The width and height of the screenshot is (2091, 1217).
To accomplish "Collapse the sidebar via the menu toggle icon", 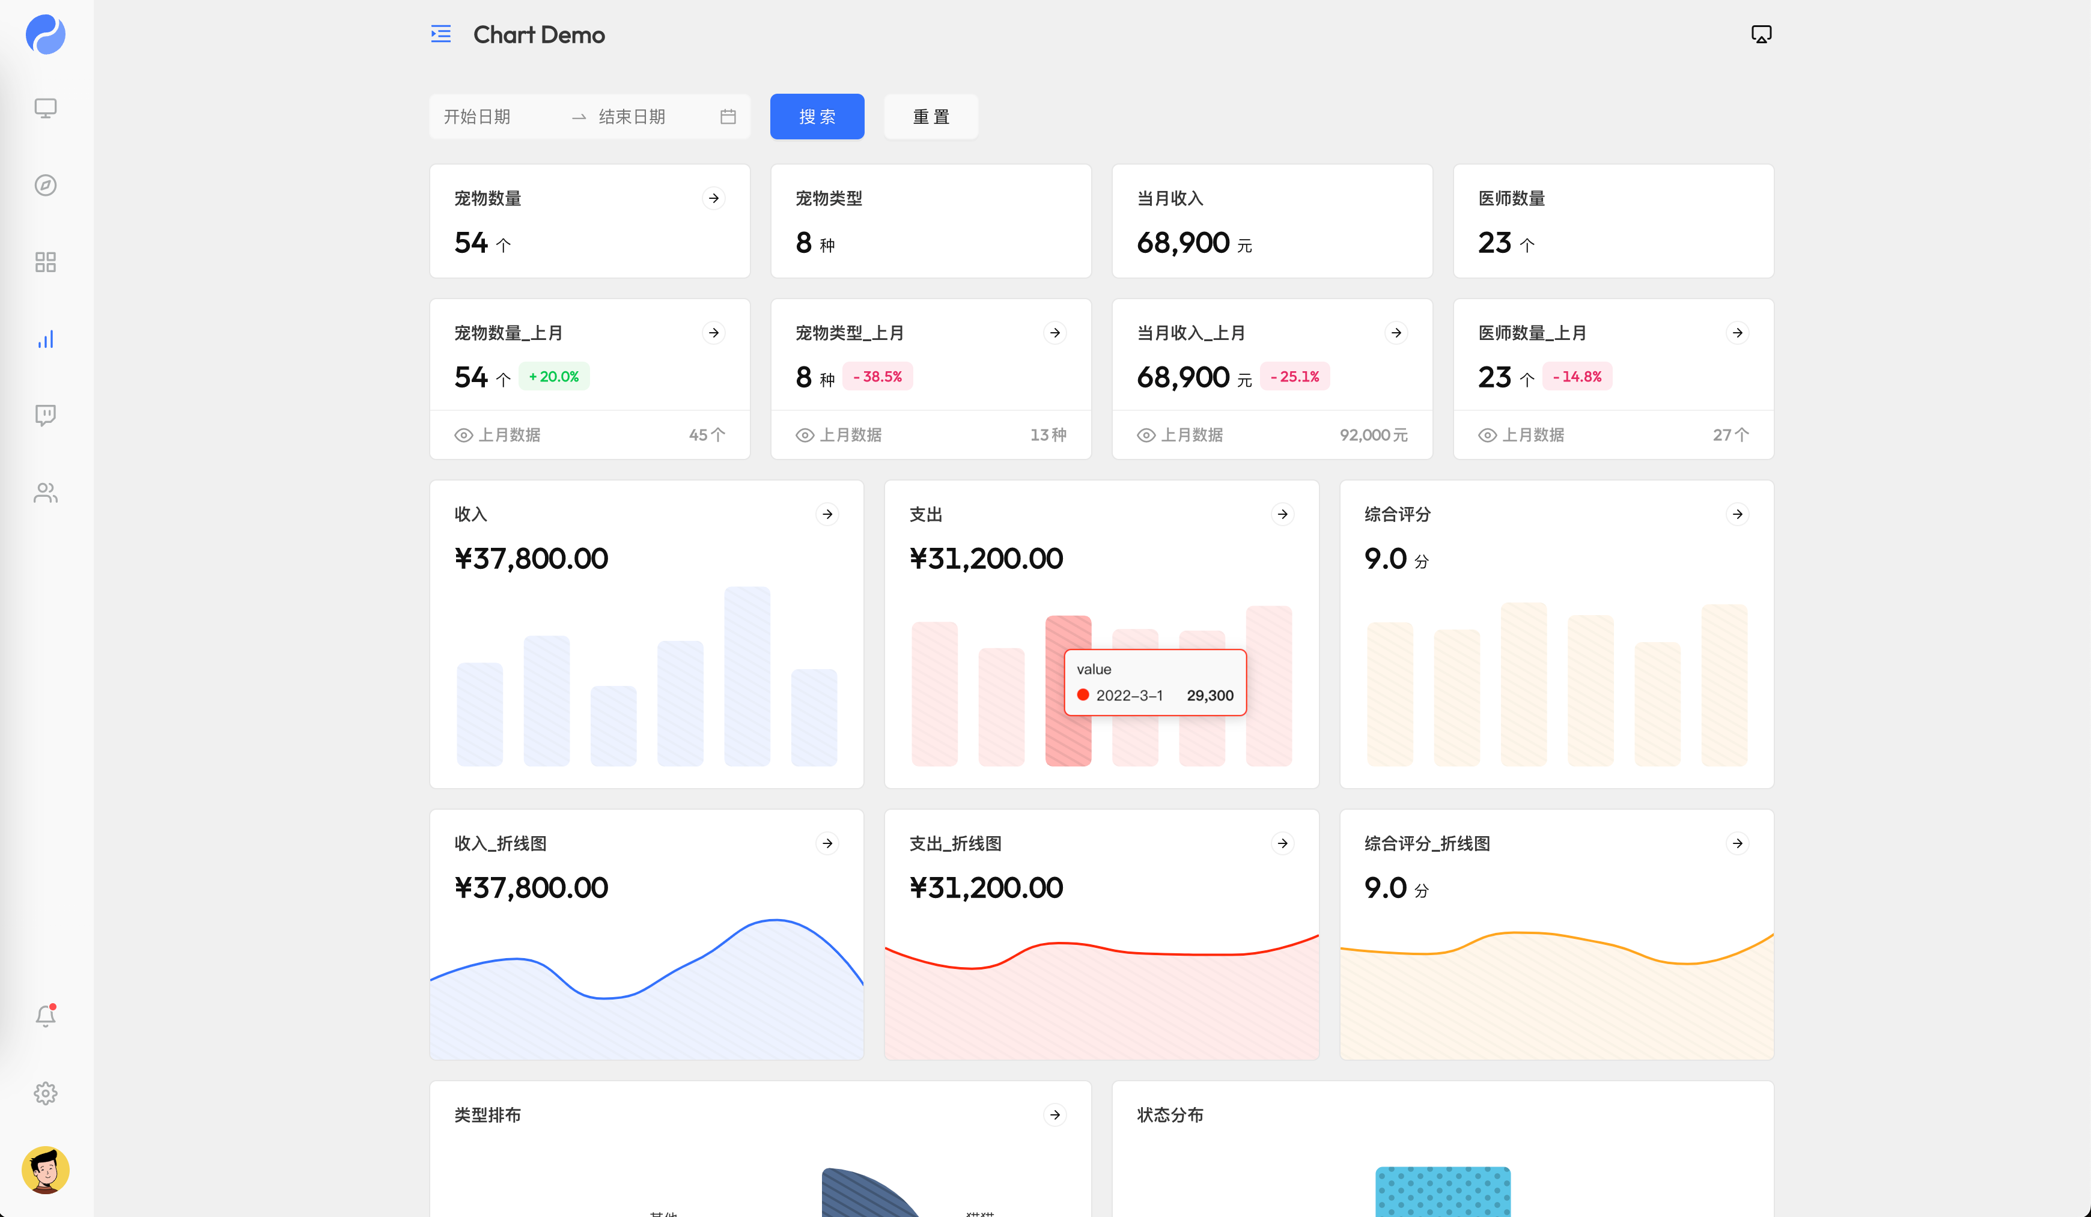I will [x=440, y=34].
